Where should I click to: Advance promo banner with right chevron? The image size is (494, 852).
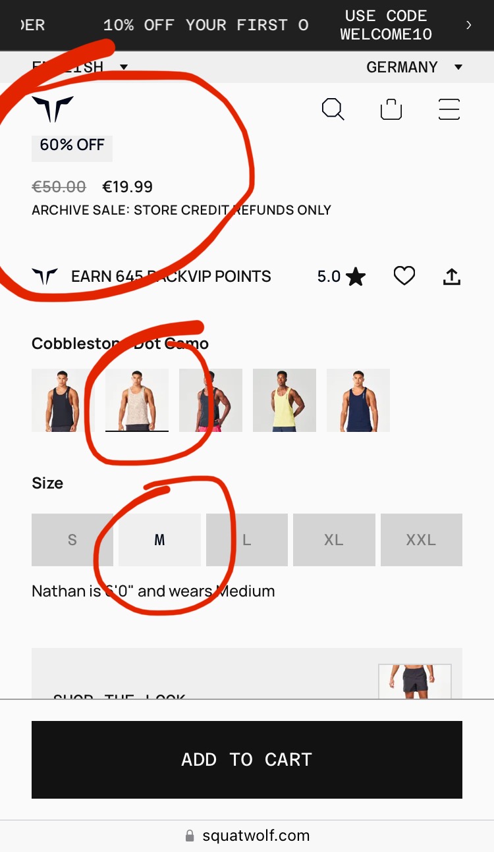(469, 25)
